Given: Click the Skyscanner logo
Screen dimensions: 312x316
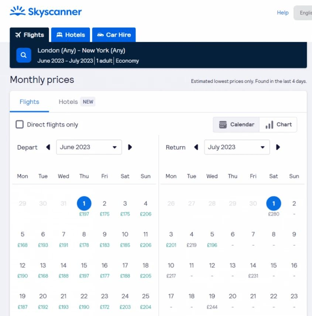Looking at the screenshot, I should pyautogui.click(x=46, y=12).
